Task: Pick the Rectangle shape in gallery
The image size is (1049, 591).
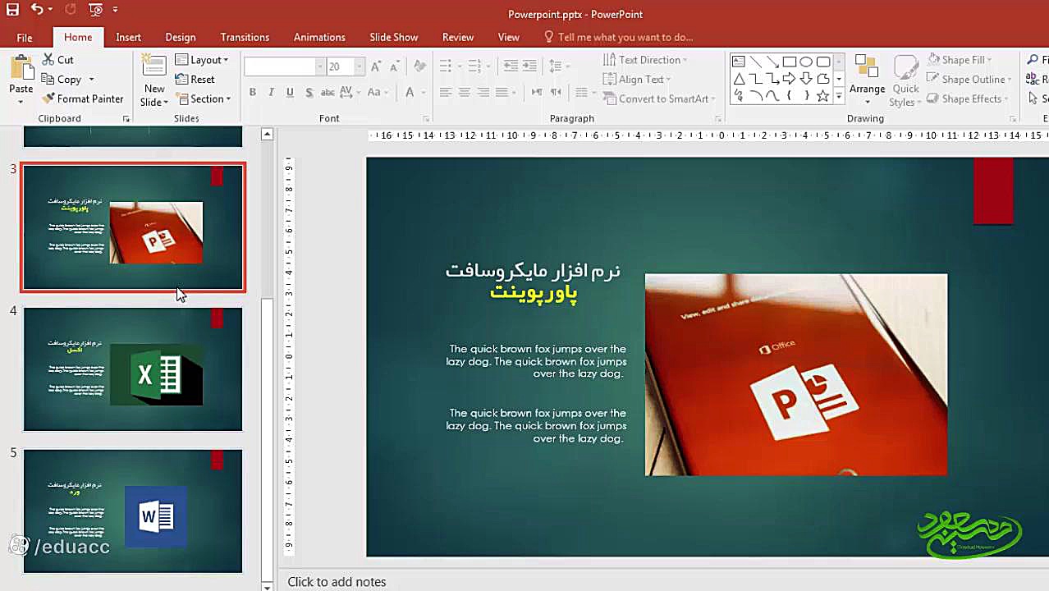Action: (x=790, y=62)
